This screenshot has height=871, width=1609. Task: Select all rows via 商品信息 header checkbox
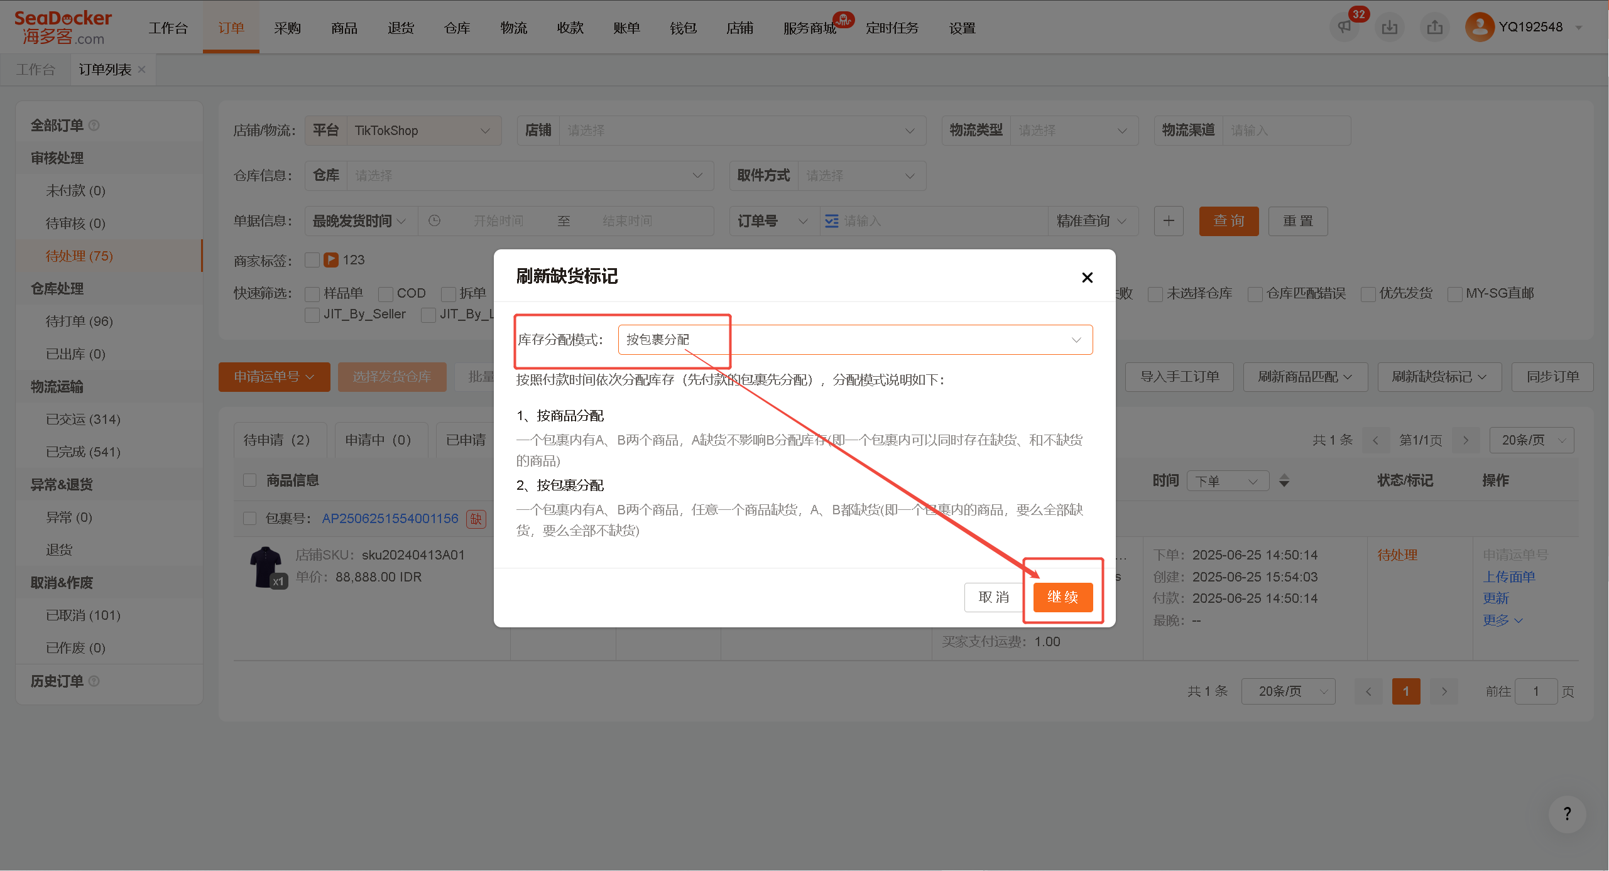(249, 480)
